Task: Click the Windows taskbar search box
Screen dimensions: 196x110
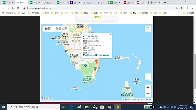Action: [x=34, y=107]
